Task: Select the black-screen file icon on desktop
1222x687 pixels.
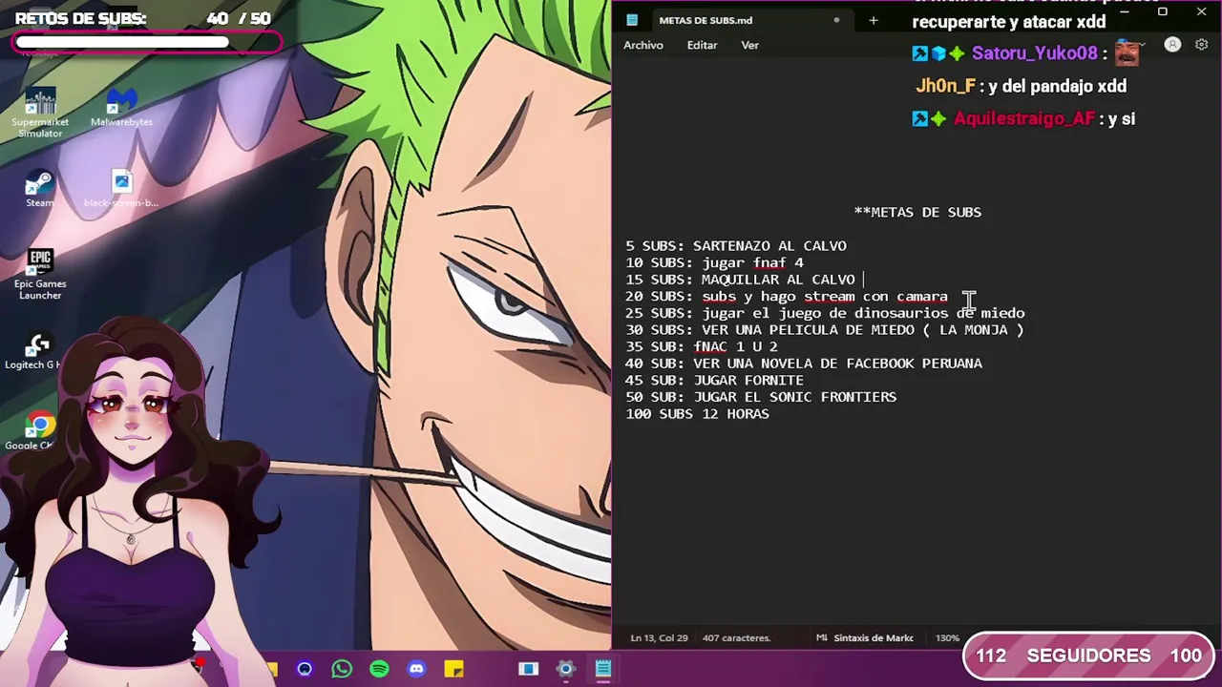Action: pos(121,189)
